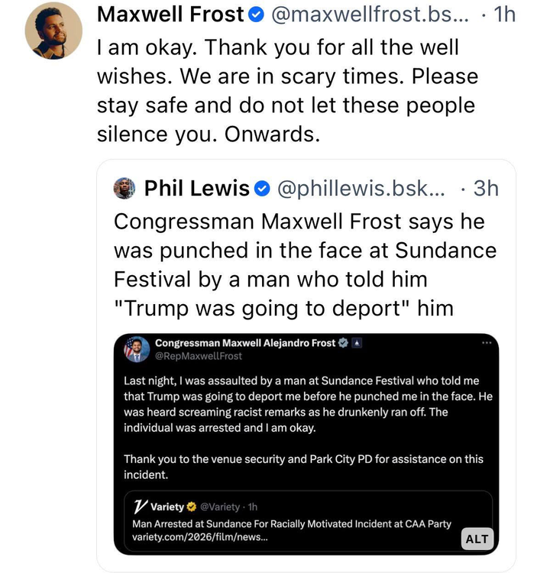Screen dimensions: 537x573
Task: Click the 1h timestamp on Frost's post
Action: (x=503, y=15)
